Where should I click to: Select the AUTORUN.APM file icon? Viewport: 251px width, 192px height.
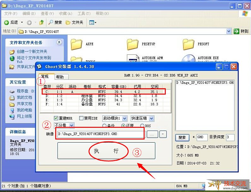click(x=133, y=59)
